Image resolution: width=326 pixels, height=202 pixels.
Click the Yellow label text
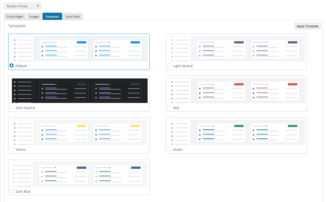coord(20,149)
